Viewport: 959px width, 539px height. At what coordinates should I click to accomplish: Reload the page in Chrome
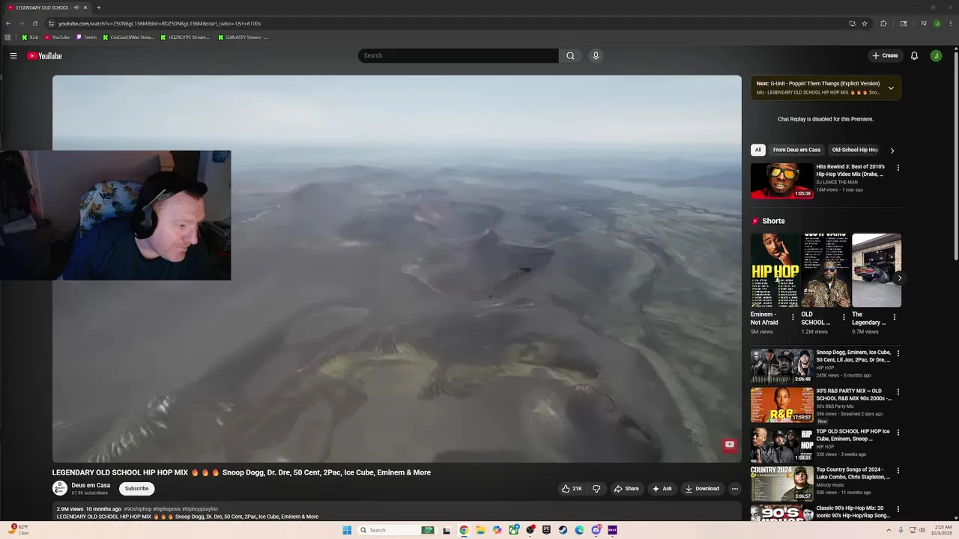click(34, 23)
